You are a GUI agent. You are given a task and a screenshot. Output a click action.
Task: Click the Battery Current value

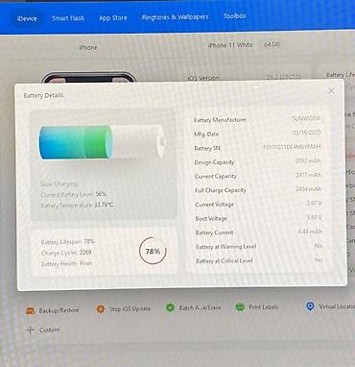(x=310, y=232)
